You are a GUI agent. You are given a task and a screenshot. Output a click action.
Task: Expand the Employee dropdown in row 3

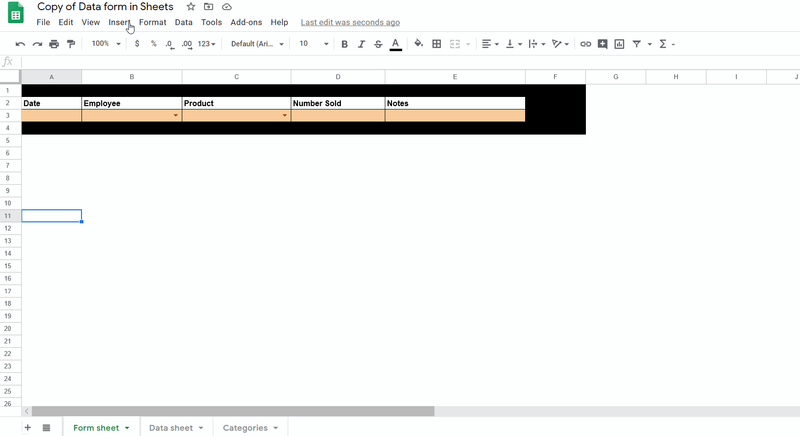(x=176, y=115)
